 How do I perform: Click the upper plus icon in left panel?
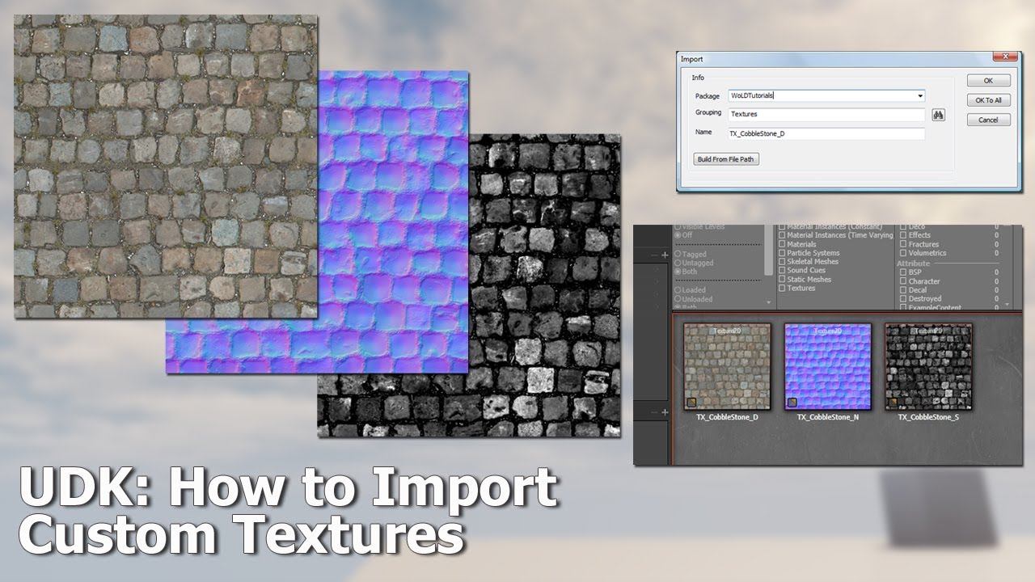pos(665,255)
